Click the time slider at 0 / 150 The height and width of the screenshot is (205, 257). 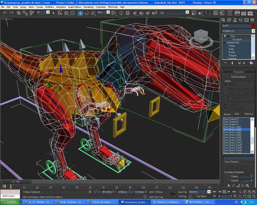click(x=16, y=182)
